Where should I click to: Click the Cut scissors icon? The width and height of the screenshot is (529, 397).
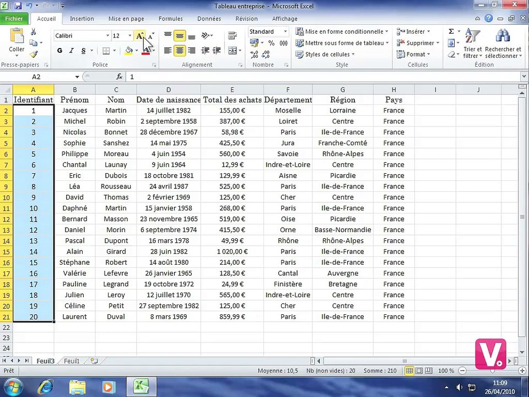[34, 32]
